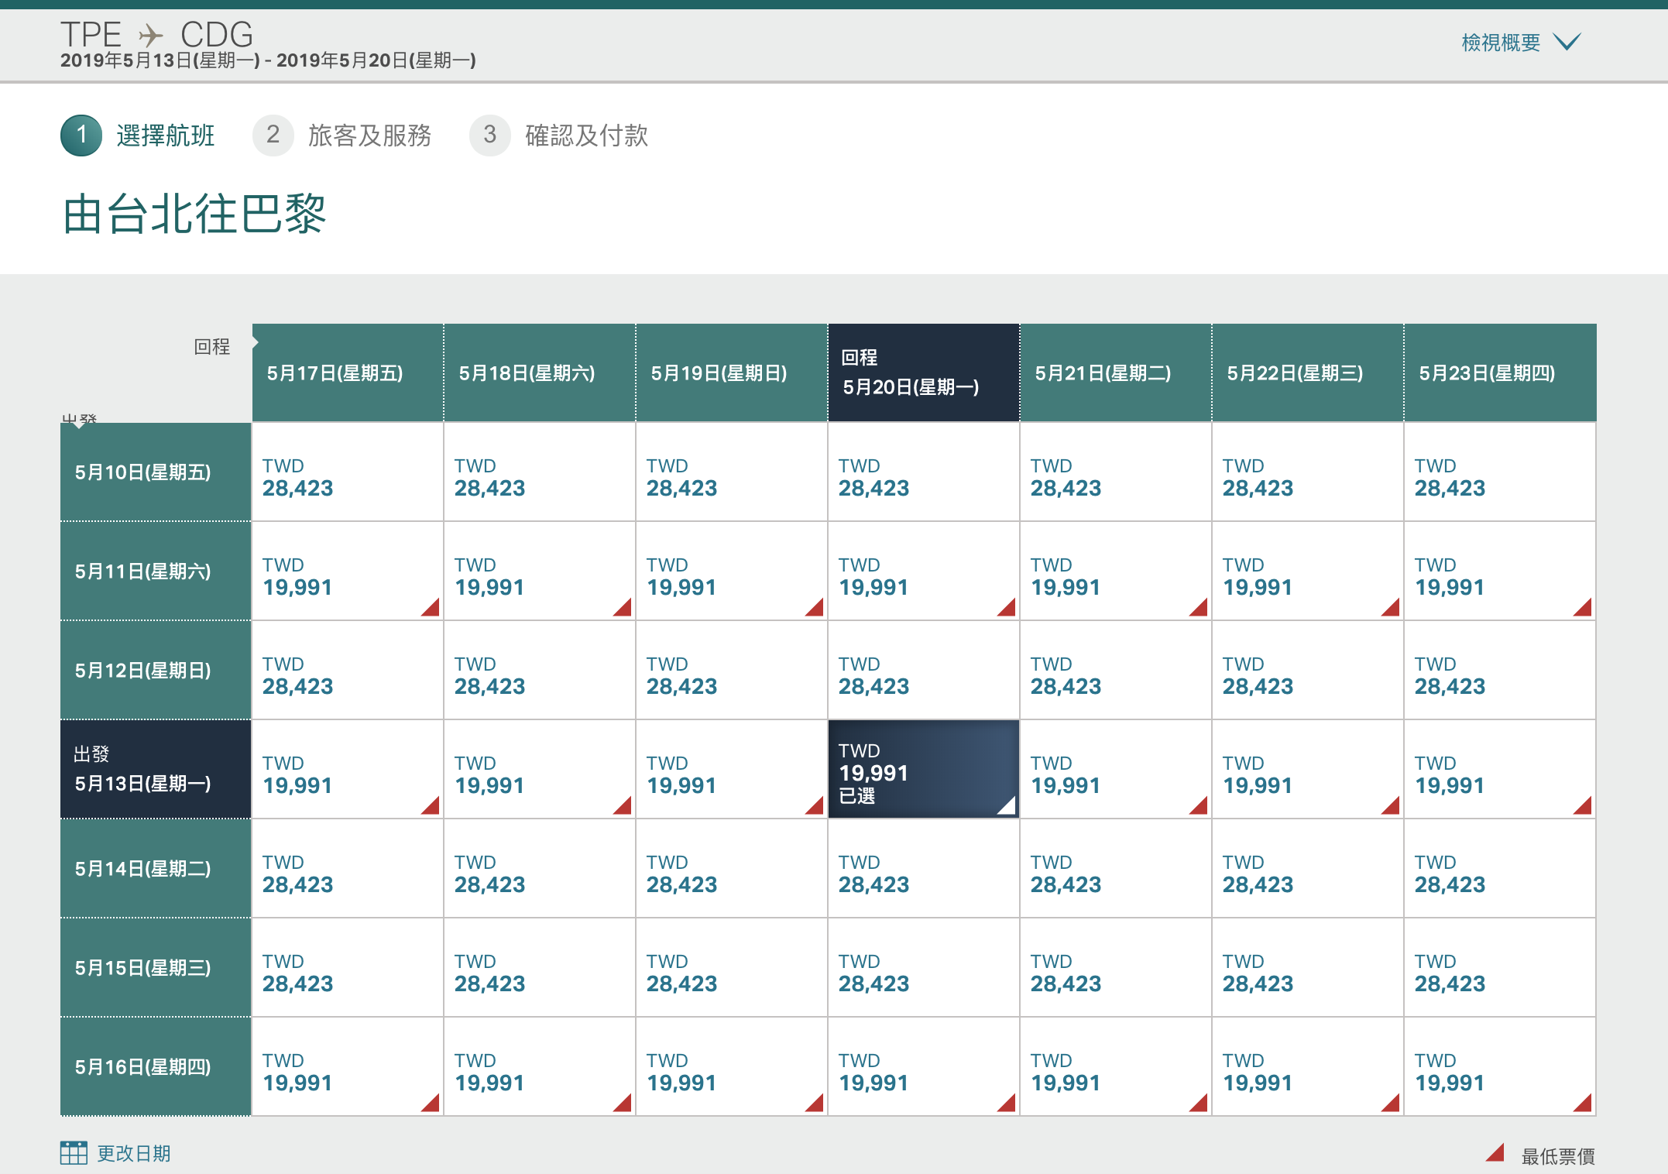Click the plane icon between TPE and CDG
This screenshot has width=1668, height=1174.
tap(151, 36)
